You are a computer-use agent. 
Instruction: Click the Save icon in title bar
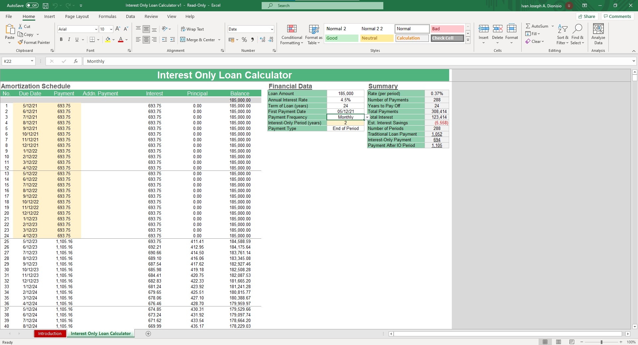click(x=46, y=6)
